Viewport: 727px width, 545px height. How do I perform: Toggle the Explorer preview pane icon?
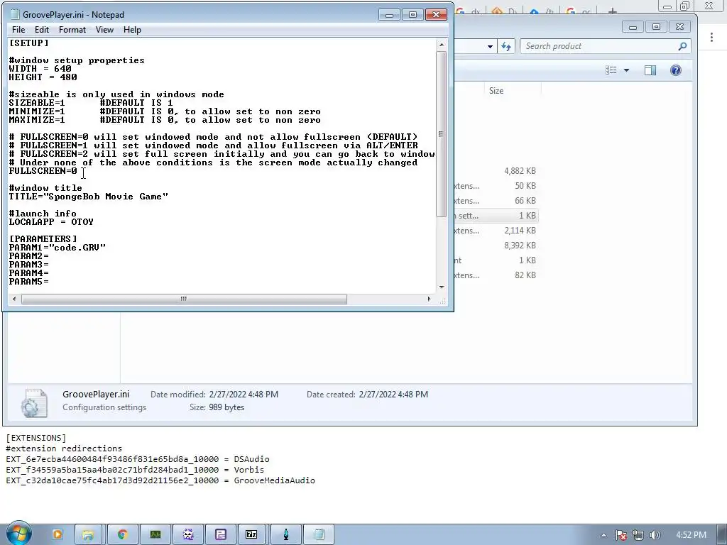[650, 70]
